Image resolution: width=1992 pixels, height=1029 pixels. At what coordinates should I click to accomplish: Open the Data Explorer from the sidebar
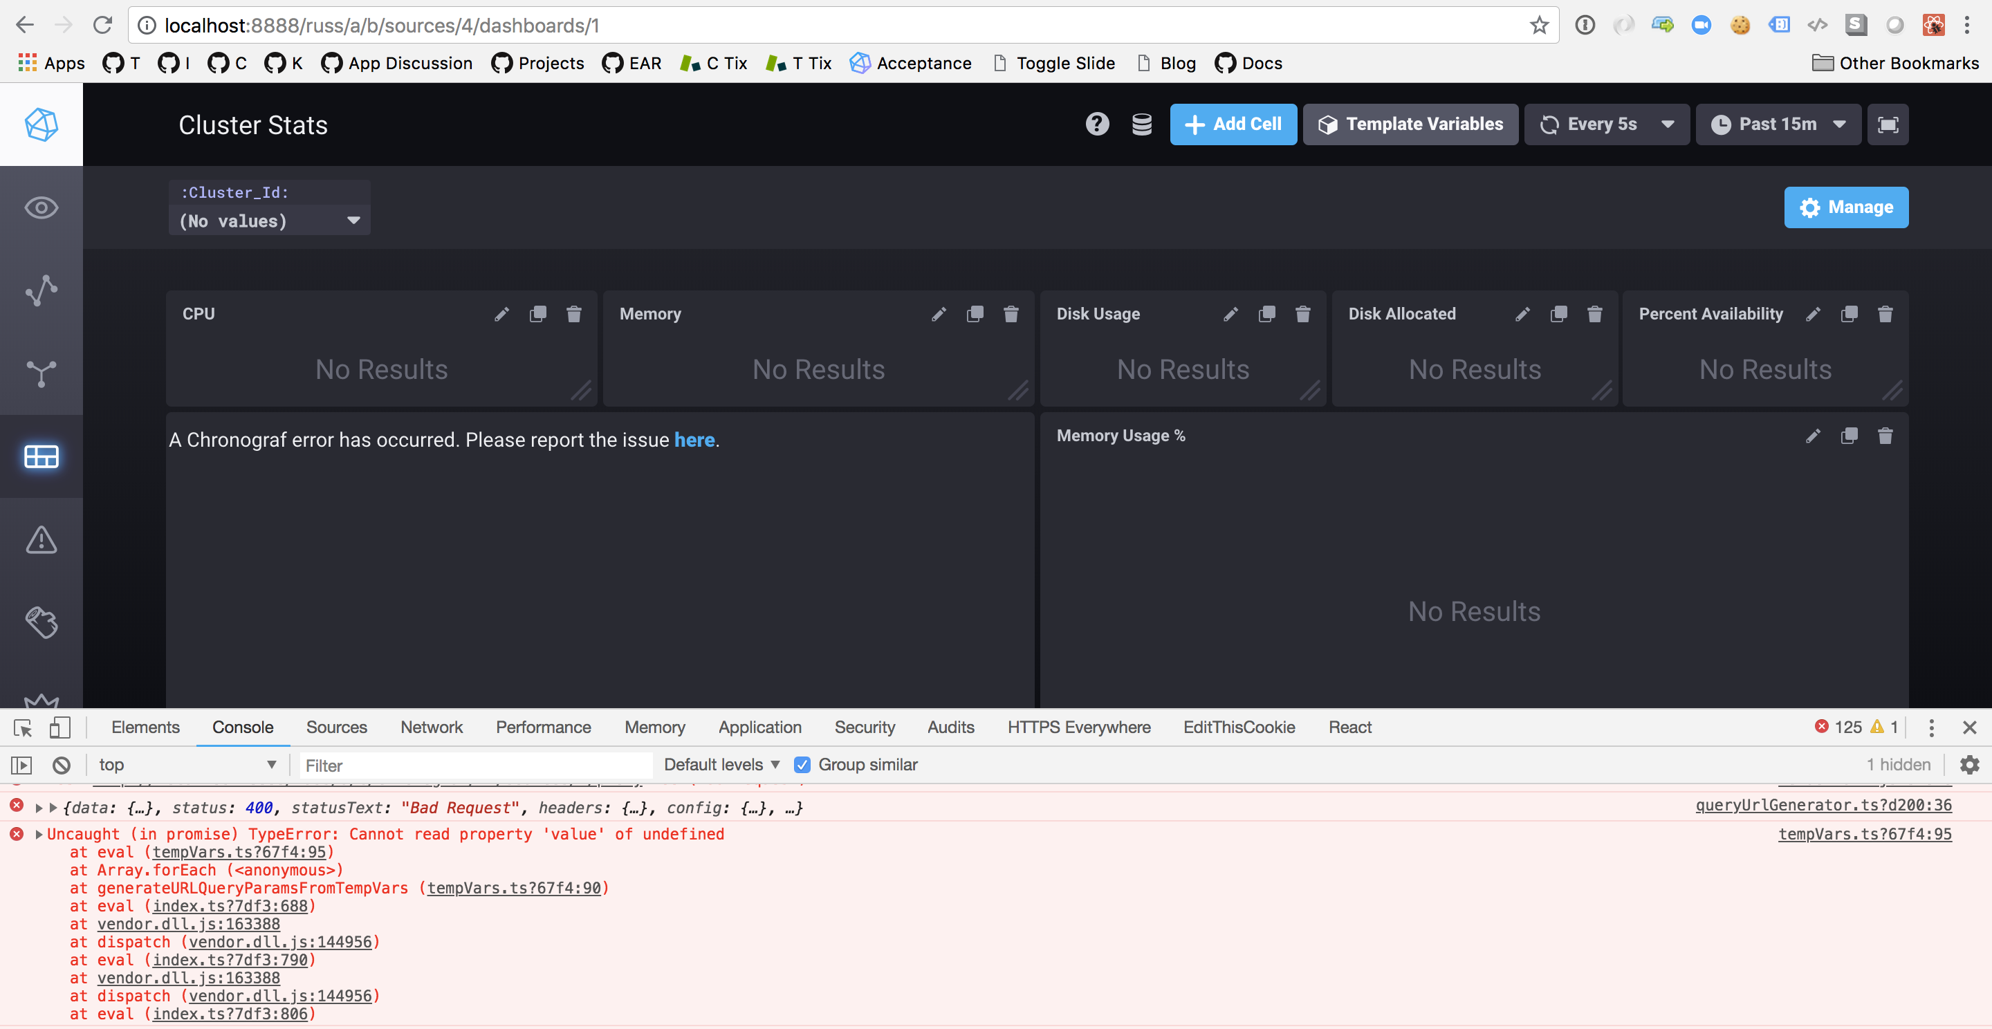[x=40, y=290]
